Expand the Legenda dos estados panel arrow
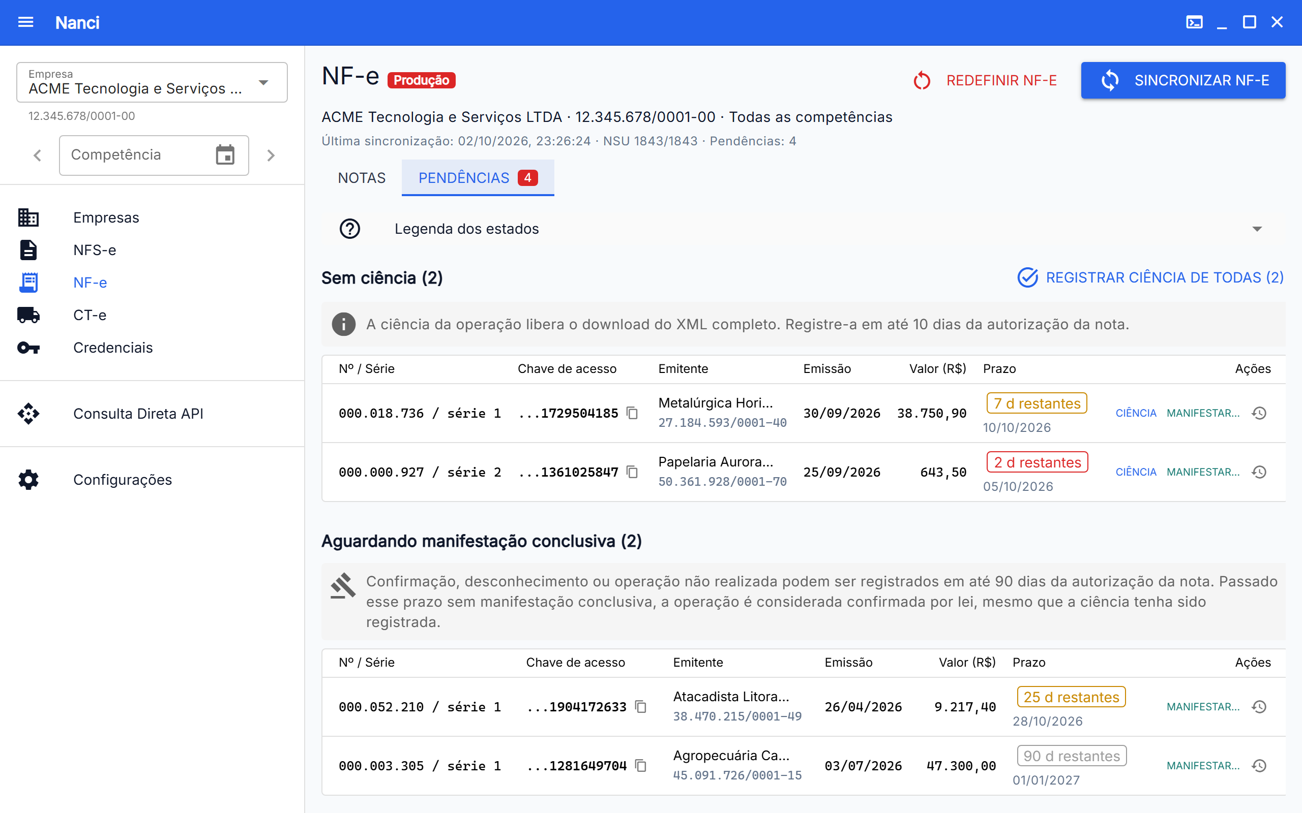 click(1257, 229)
